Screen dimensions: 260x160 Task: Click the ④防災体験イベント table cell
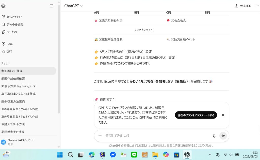(181, 39)
